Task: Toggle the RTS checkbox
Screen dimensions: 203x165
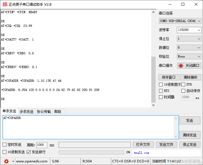Action: tap(161, 91)
